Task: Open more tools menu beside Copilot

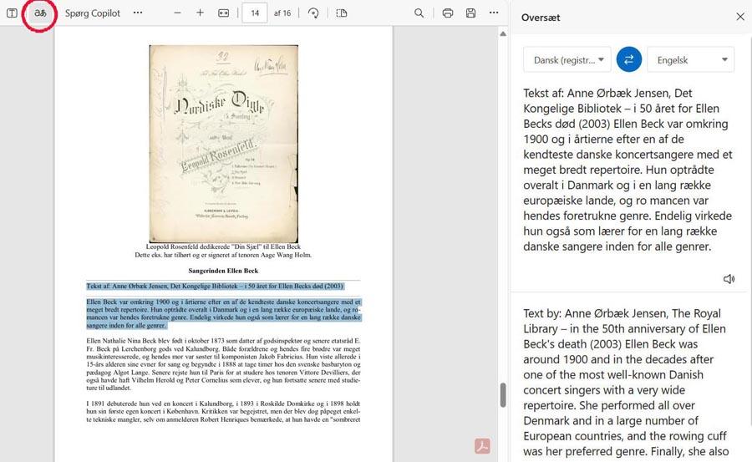Action: (x=138, y=13)
